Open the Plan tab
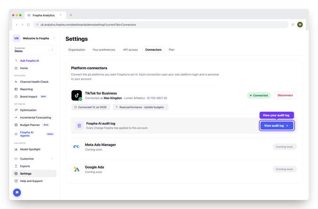 click(x=171, y=50)
